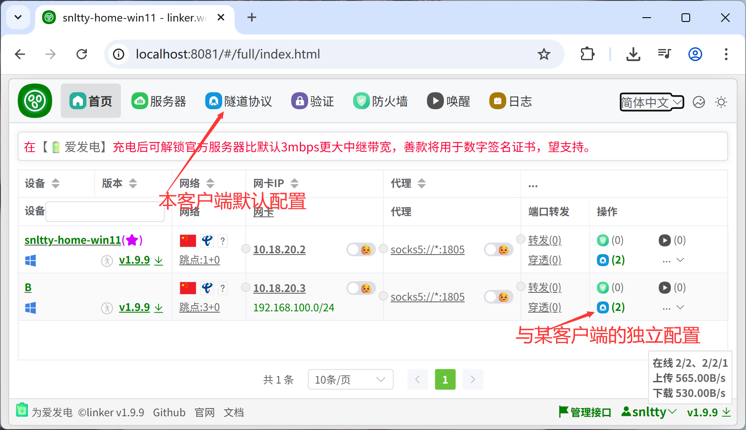The width and height of the screenshot is (746, 430).
Task: Open firewall shield icon for snltty-home-win11 row
Action: pos(603,240)
